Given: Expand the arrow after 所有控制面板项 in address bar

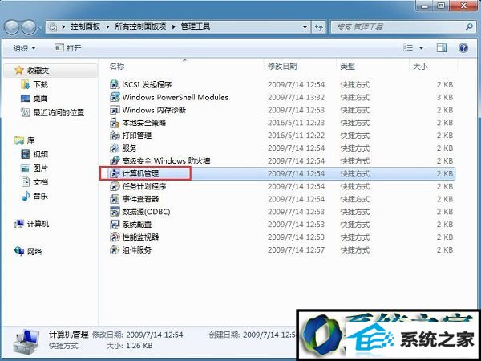Looking at the screenshot, I should tap(174, 27).
